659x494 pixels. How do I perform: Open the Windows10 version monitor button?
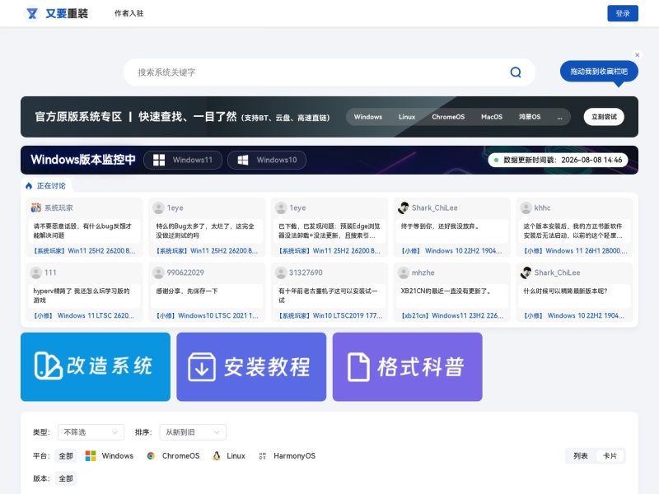[x=267, y=160]
